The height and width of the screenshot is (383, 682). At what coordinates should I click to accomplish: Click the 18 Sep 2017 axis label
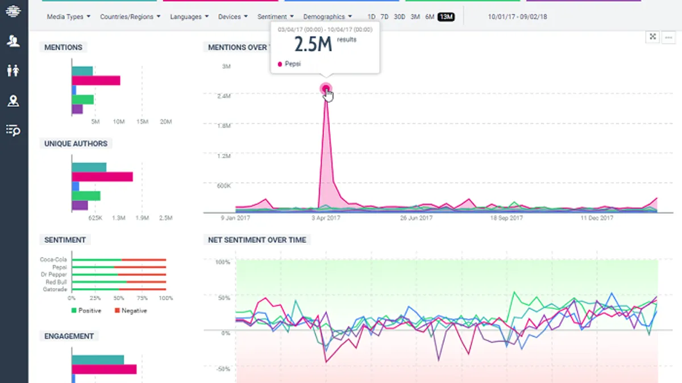coord(506,218)
